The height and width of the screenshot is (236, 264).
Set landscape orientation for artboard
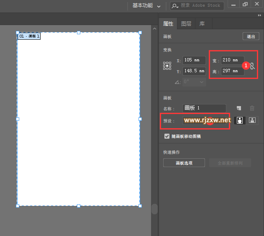coord(252,120)
